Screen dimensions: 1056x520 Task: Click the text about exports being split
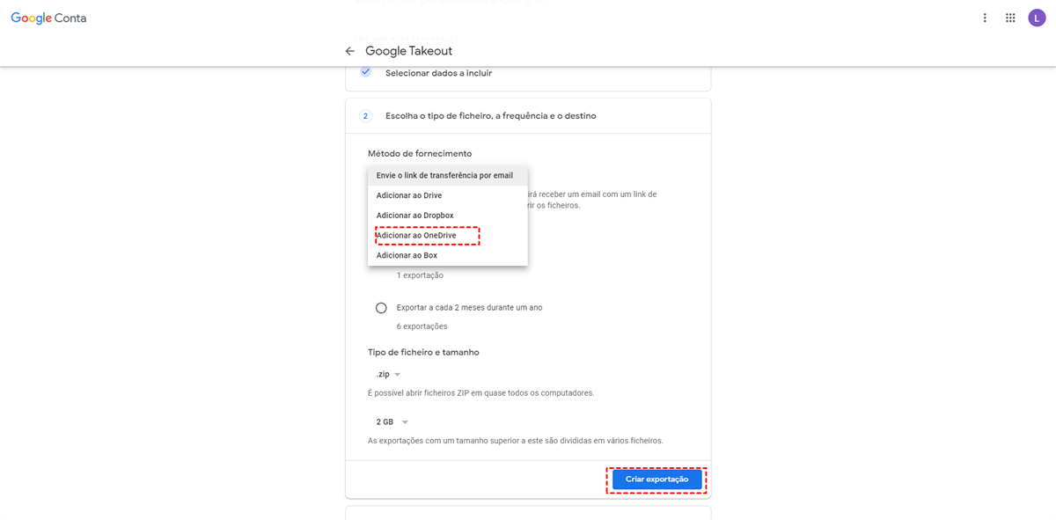[x=516, y=440]
